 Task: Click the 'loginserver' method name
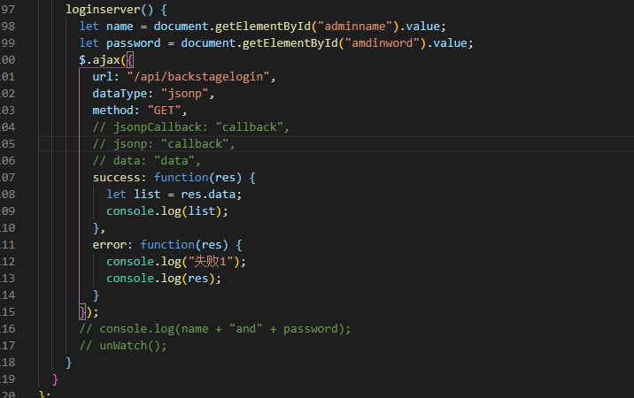coord(103,10)
